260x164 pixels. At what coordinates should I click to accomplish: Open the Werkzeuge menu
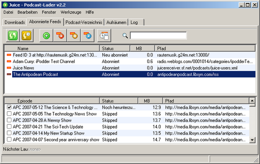[71, 12]
